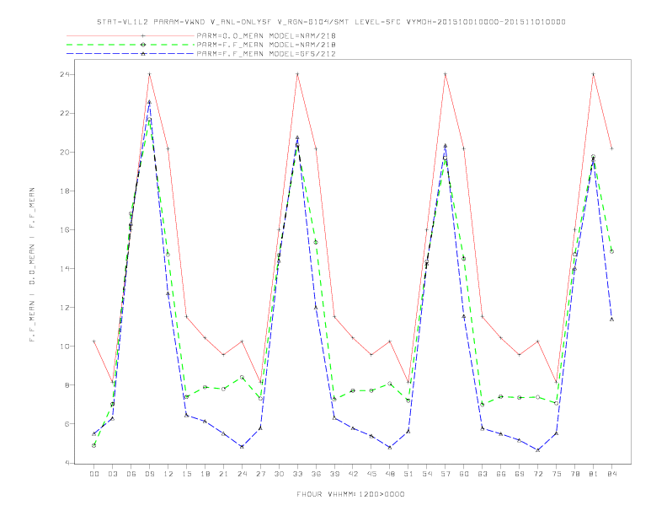Image resolution: width=667 pixels, height=516 pixels.
Task: Click x-axis tick label 09
Action: pos(149,474)
